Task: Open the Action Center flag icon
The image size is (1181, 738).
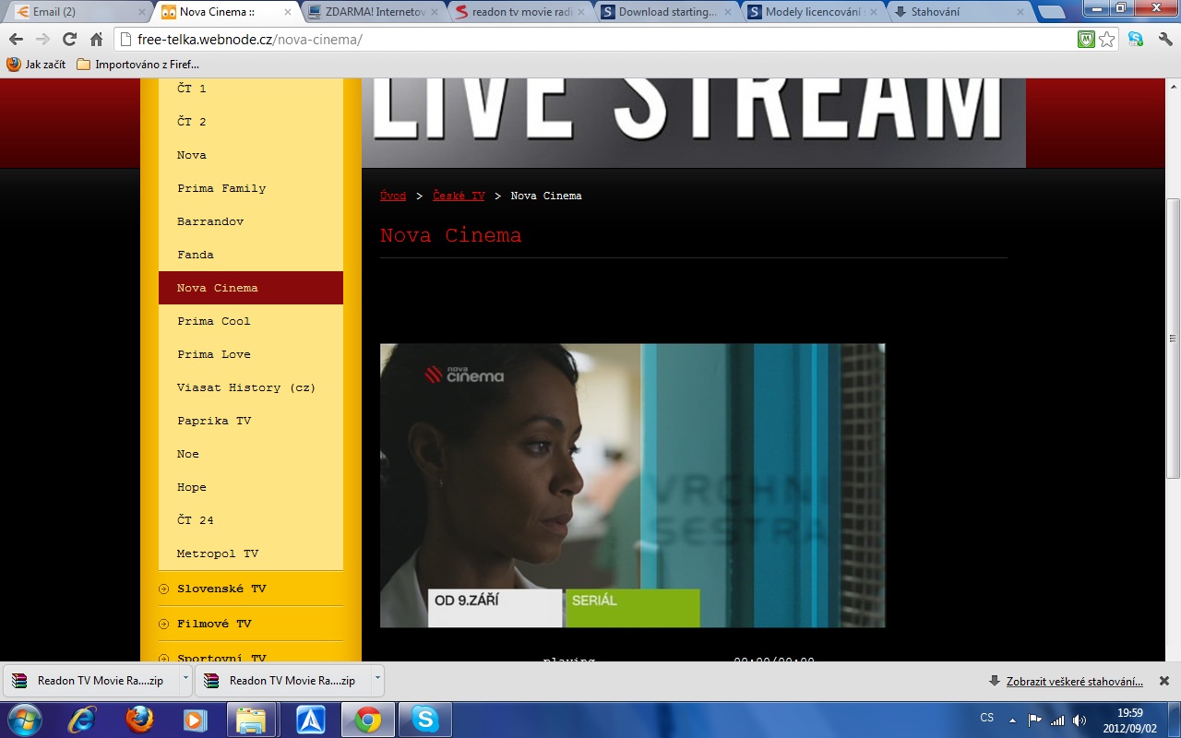Action: click(x=1035, y=719)
